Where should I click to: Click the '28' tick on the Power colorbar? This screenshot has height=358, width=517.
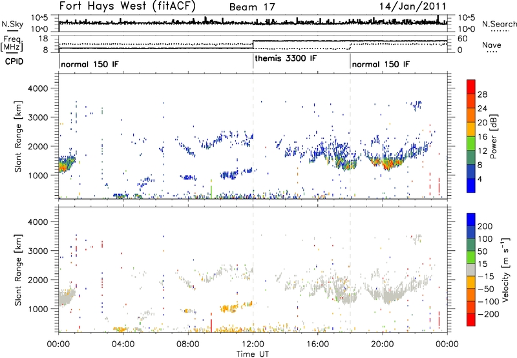coord(482,94)
